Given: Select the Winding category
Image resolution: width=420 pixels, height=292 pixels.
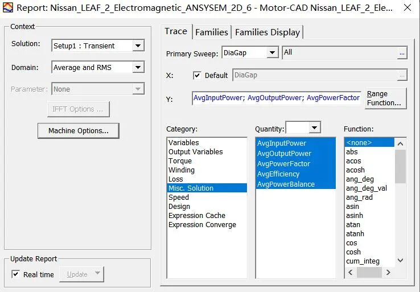Looking at the screenshot, I should point(207,170).
